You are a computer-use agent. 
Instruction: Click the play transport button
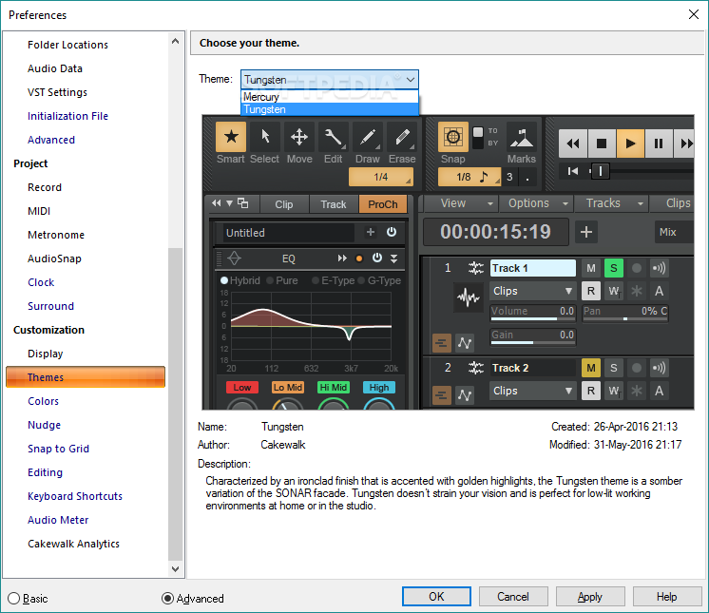coord(630,144)
